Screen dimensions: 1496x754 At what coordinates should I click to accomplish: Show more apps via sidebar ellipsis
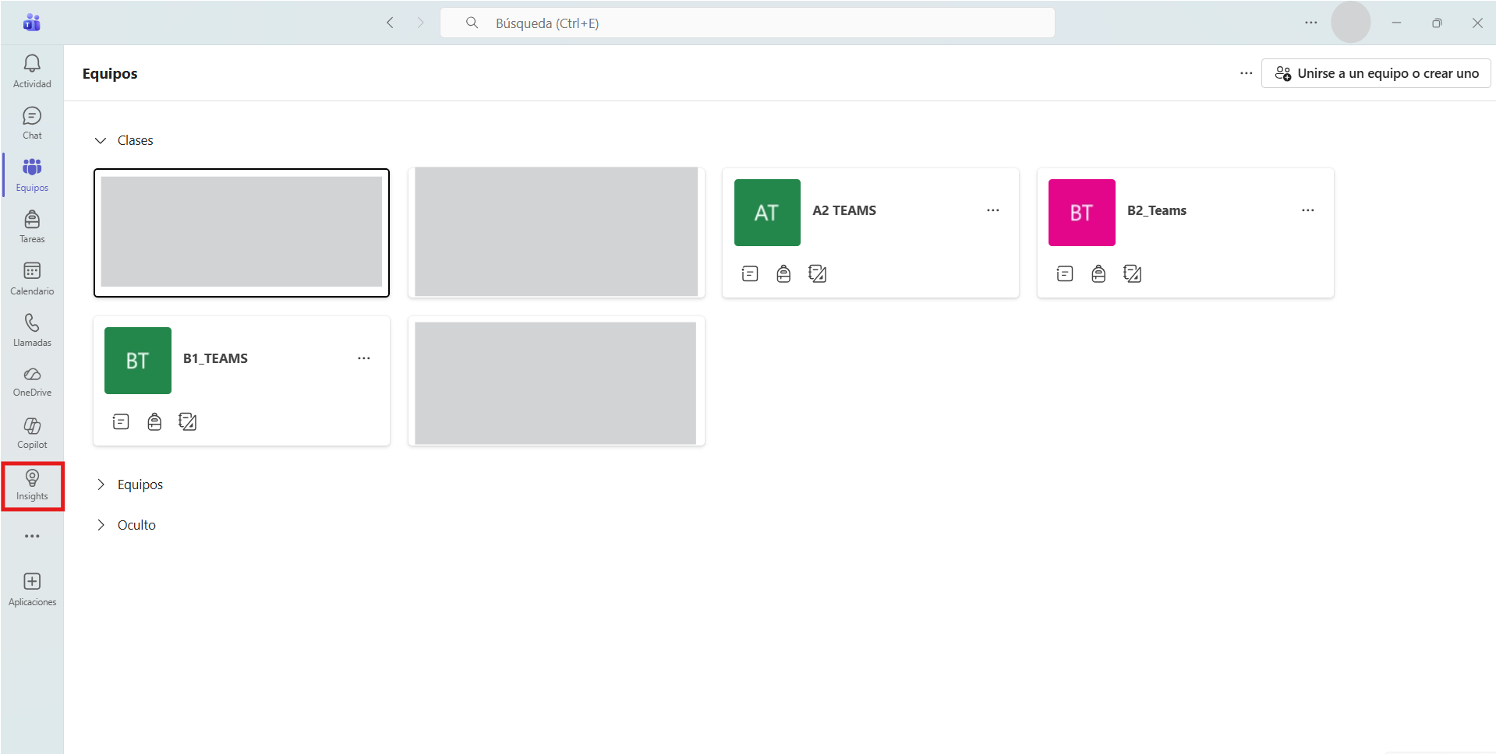pyautogui.click(x=32, y=536)
